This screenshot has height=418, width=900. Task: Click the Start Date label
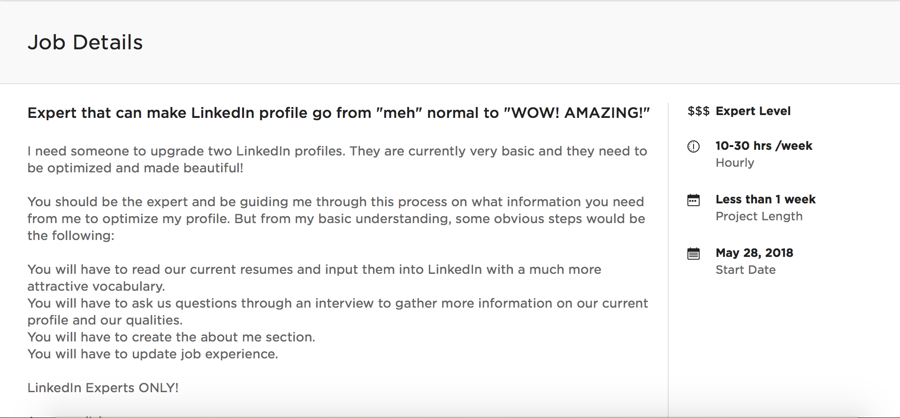click(745, 270)
